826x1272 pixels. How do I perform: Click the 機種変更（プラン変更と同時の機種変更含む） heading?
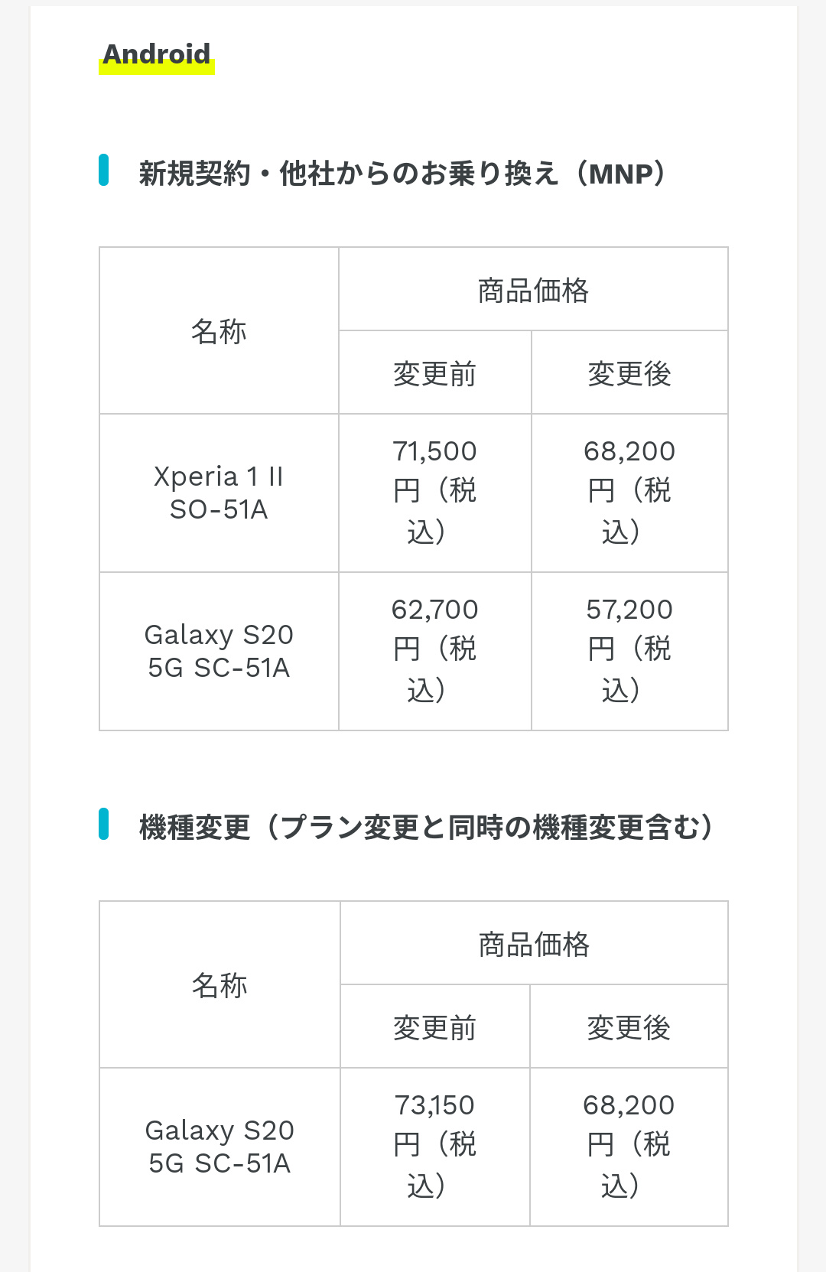(x=426, y=828)
